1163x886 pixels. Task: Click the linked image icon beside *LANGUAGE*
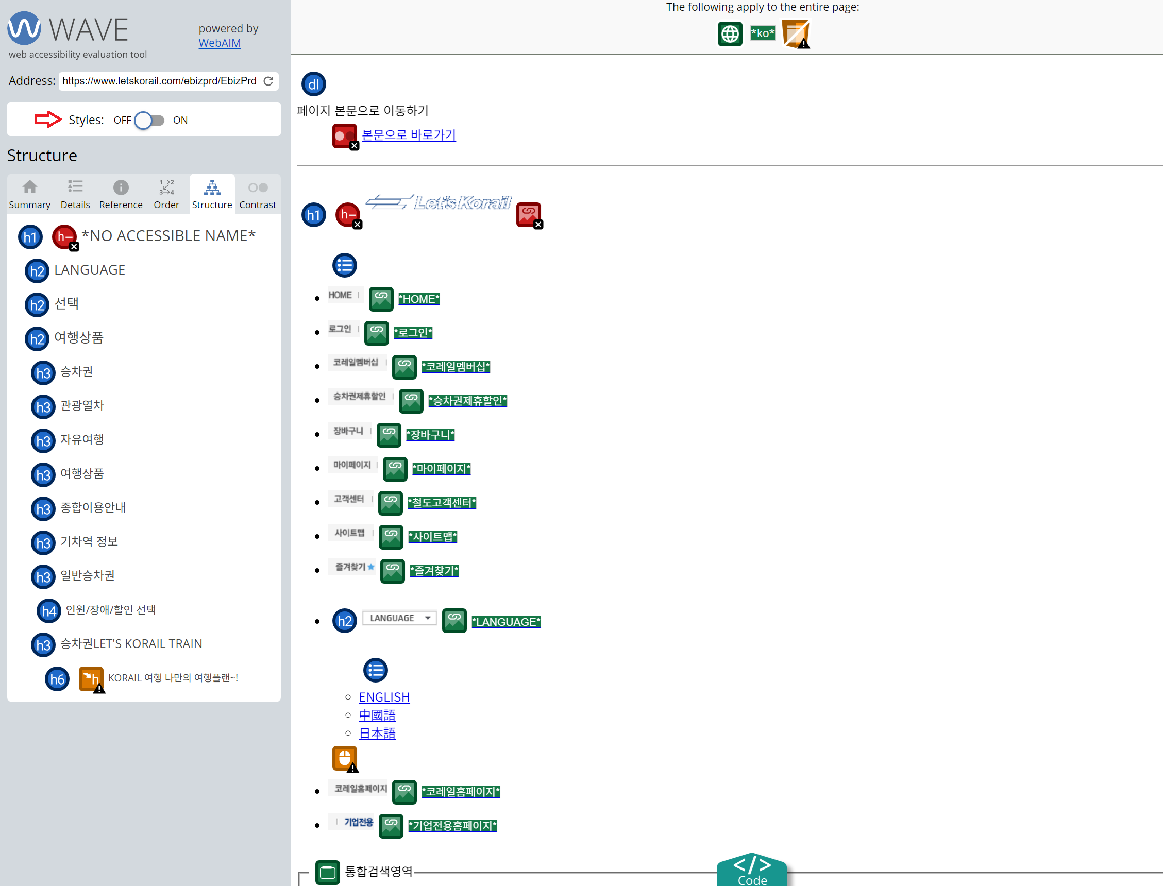coord(454,621)
